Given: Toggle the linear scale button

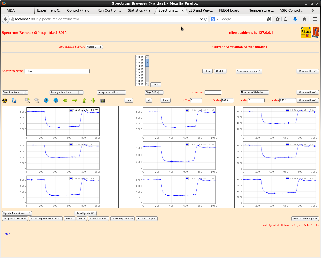Looking at the screenshot, I should [165, 100].
